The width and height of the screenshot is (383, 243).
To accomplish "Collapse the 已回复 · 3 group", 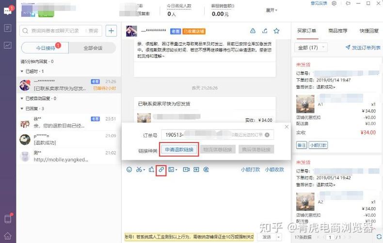I will click(x=22, y=108).
